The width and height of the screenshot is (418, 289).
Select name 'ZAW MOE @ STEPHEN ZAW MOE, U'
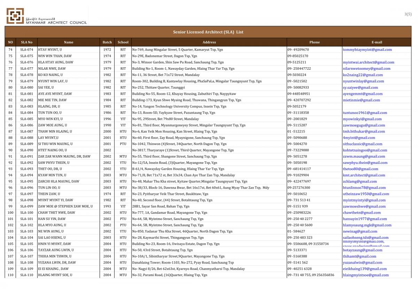tap(65, 206)
